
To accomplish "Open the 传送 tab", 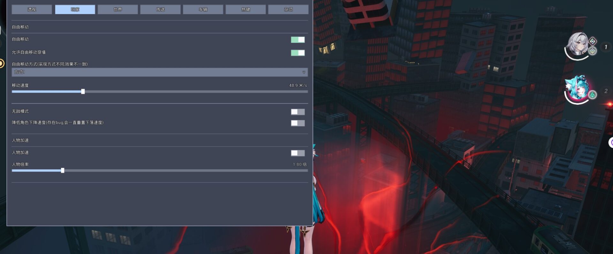I will tap(160, 10).
